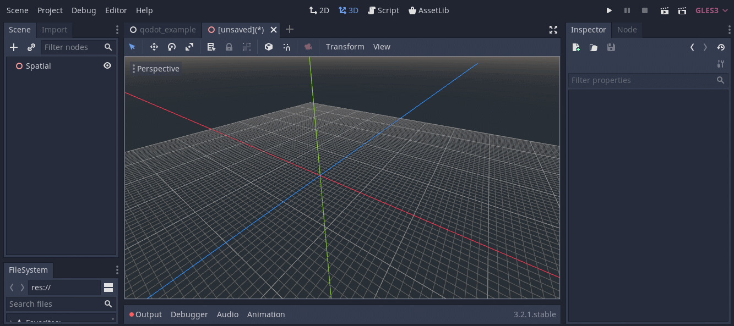
Task: Switch to 2D workspace
Action: (x=319, y=10)
